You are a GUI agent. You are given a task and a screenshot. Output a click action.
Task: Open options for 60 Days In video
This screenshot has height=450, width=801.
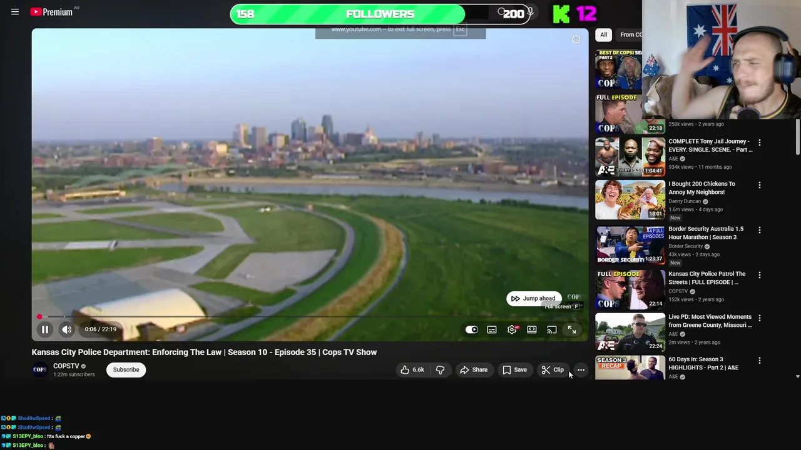point(760,361)
